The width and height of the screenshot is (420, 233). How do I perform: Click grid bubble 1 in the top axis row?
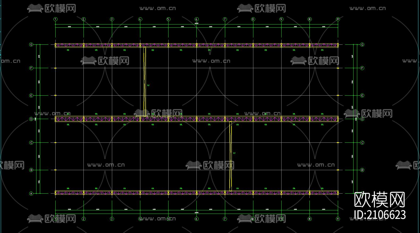[x=55, y=19]
